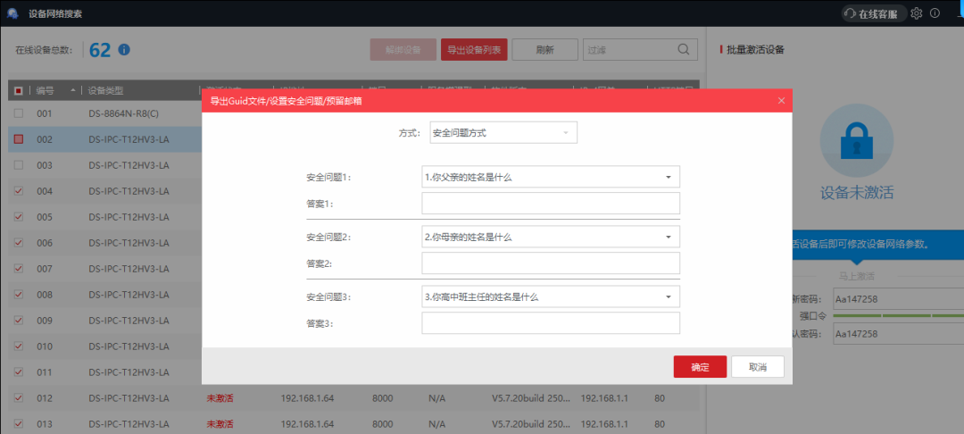The width and height of the screenshot is (964, 434).
Task: Expand 安全问题2 dropdown list
Action: [551, 237]
